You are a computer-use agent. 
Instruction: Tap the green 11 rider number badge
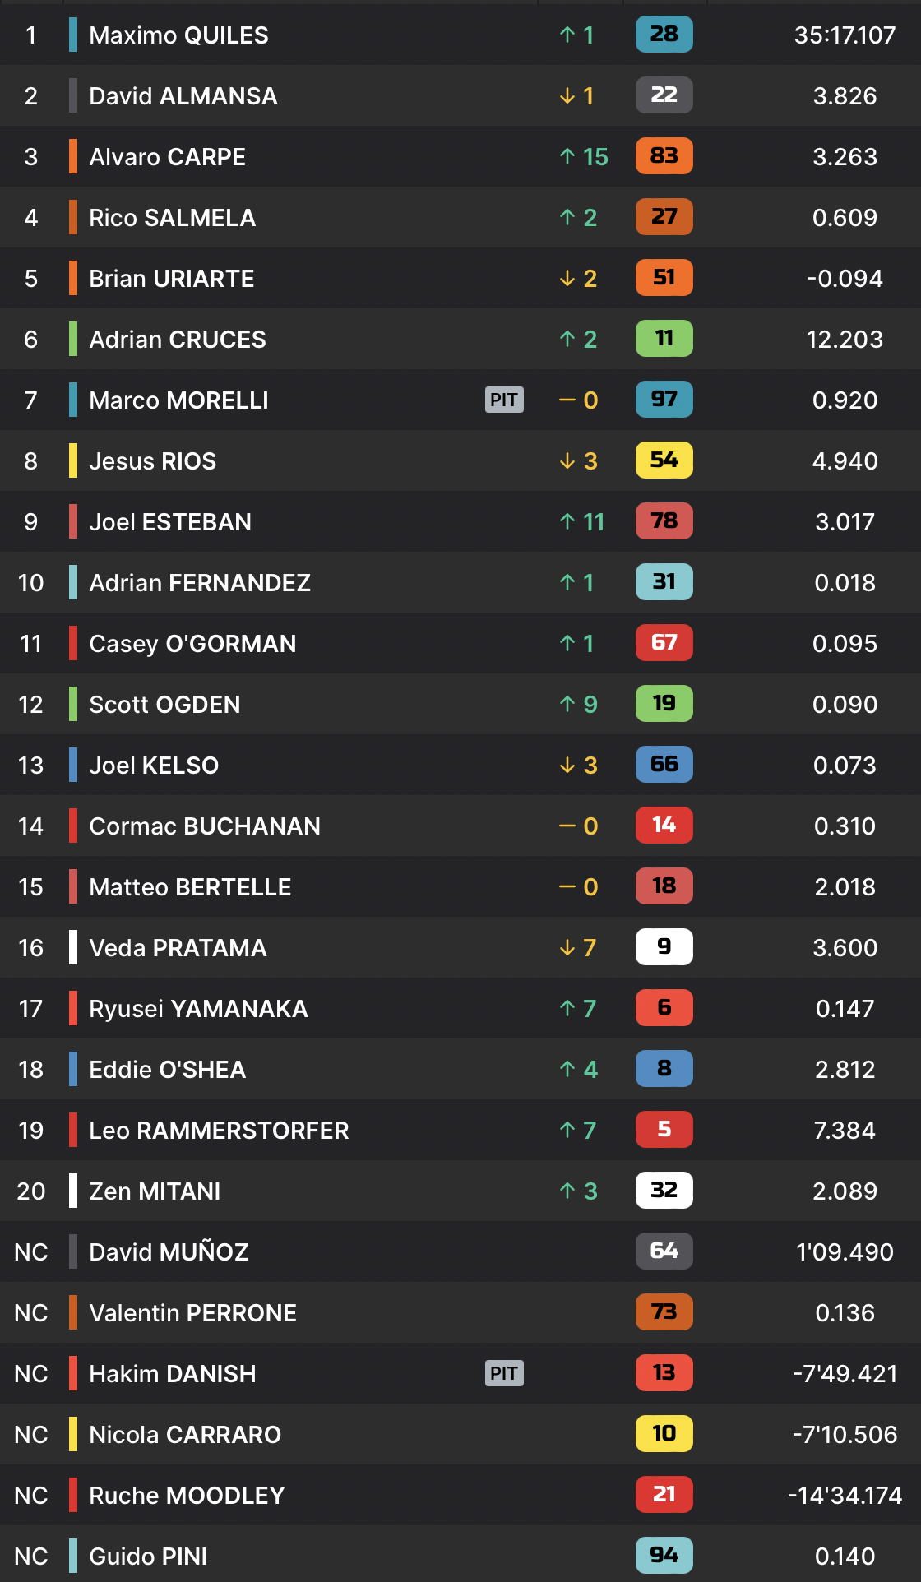tap(664, 339)
